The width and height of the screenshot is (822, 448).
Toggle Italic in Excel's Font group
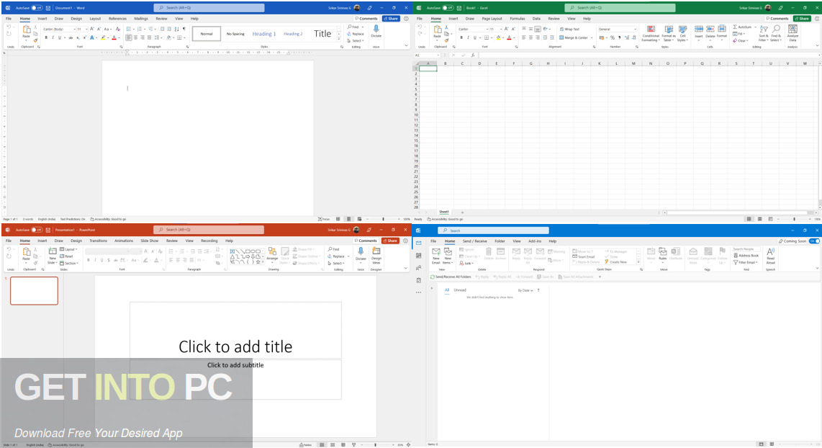click(468, 37)
